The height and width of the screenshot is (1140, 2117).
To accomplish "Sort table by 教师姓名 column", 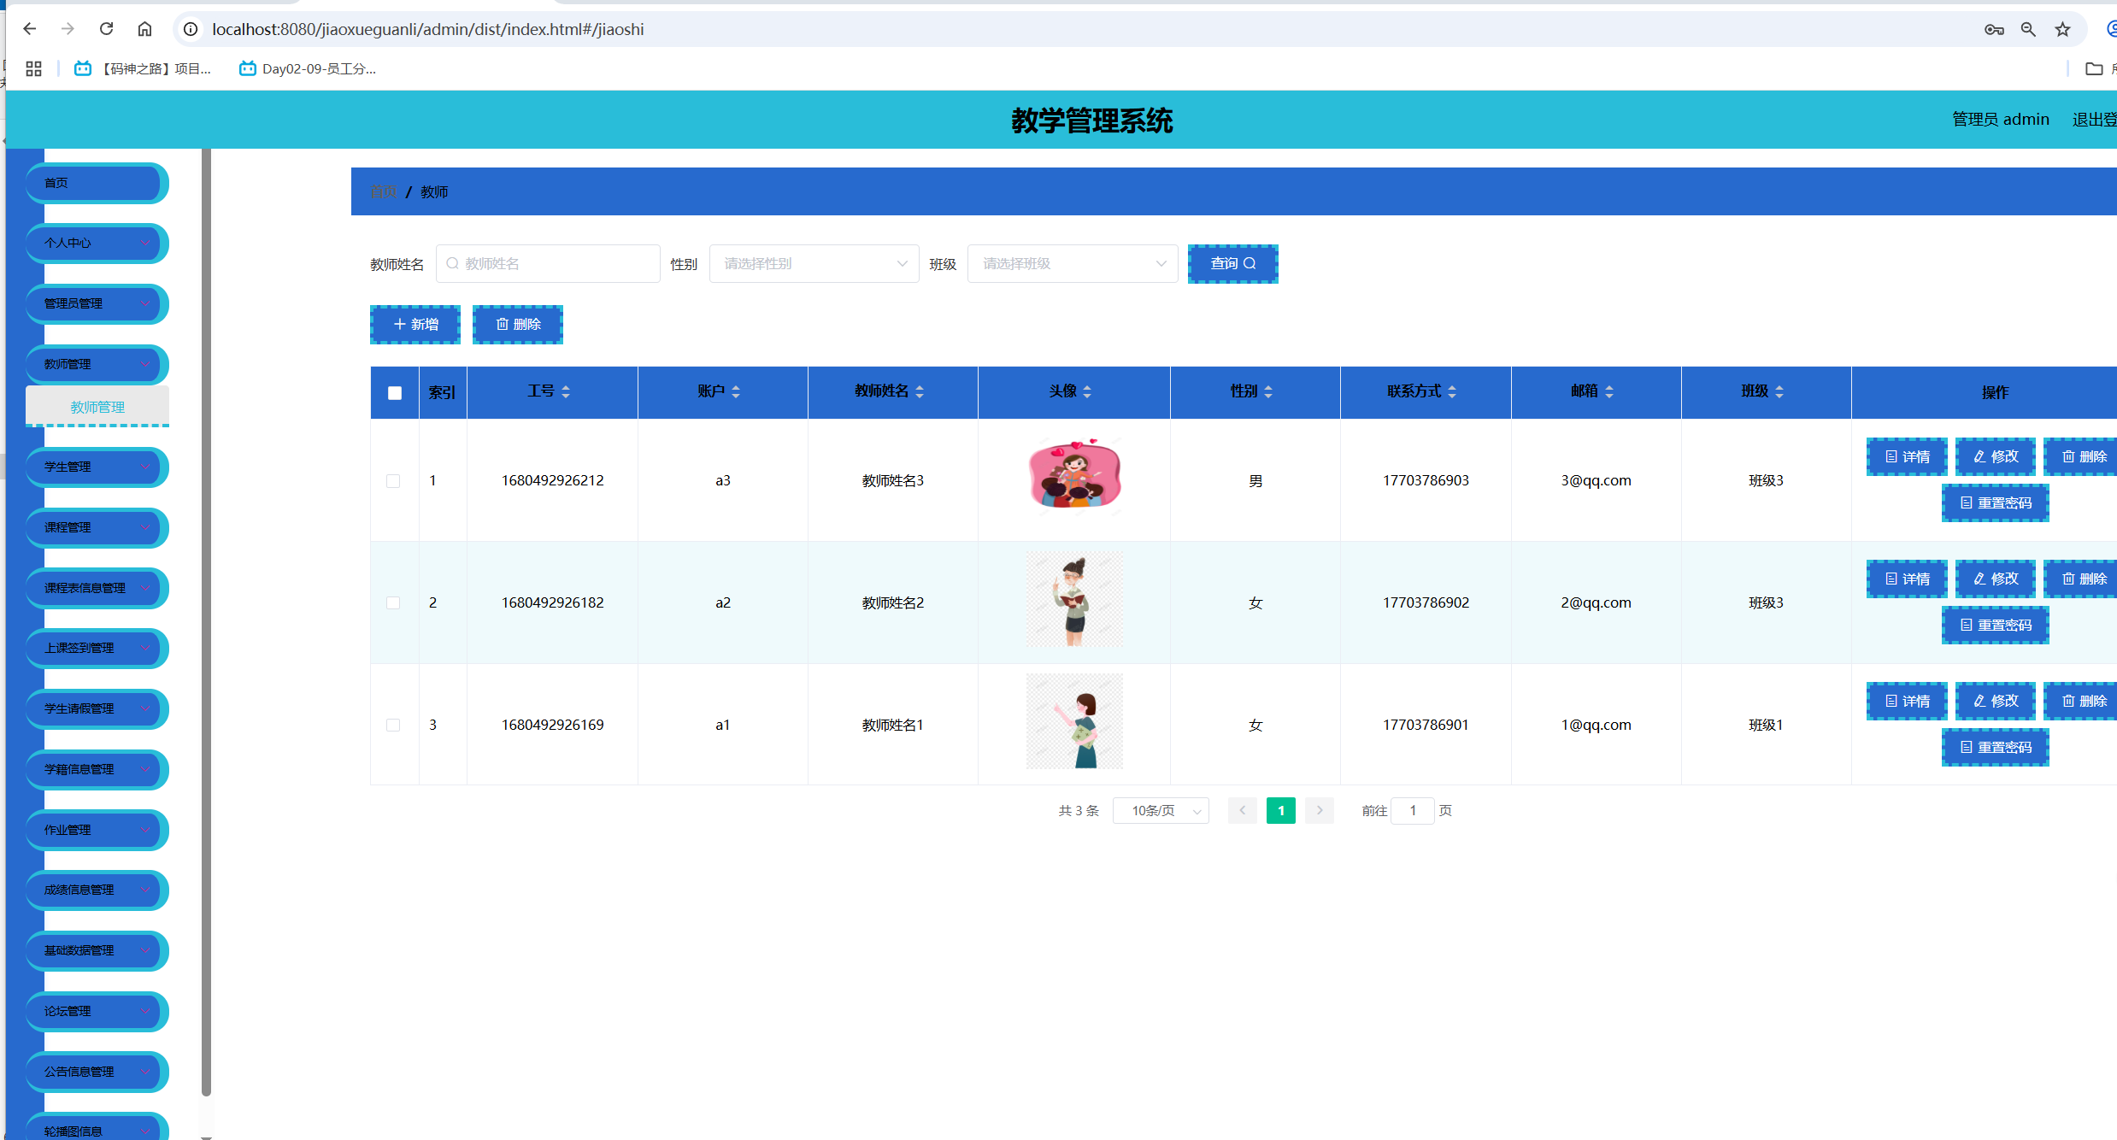I will 920,391.
